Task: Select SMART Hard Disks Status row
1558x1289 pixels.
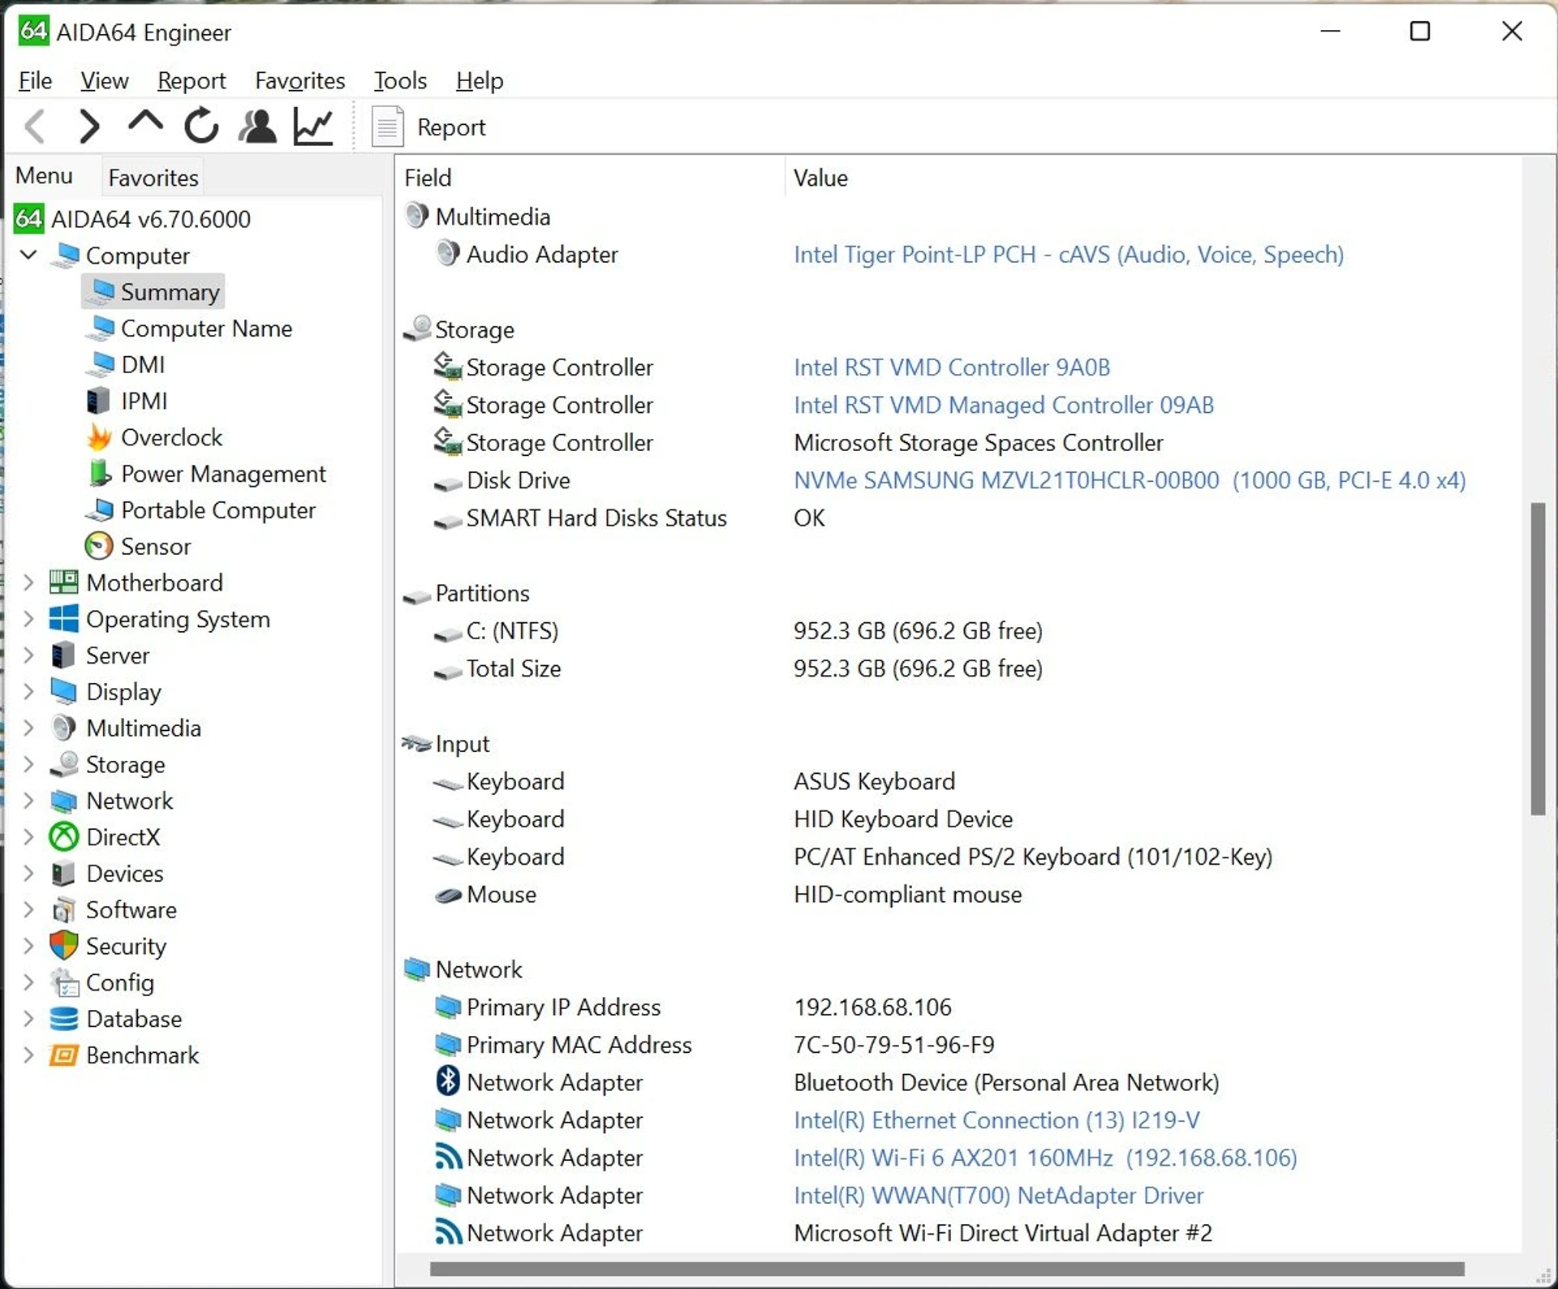Action: point(958,518)
